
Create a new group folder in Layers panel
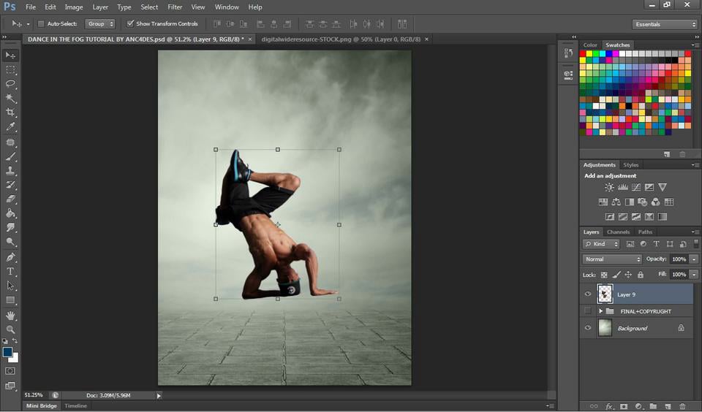(x=653, y=407)
